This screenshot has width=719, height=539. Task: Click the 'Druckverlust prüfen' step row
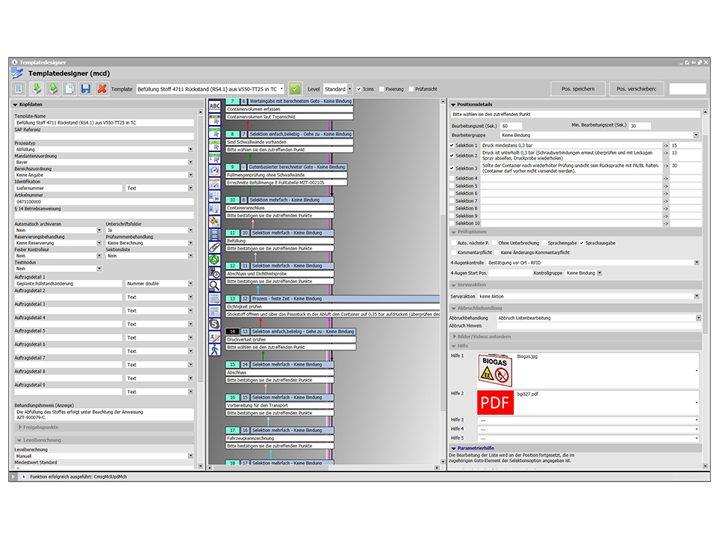click(x=291, y=340)
